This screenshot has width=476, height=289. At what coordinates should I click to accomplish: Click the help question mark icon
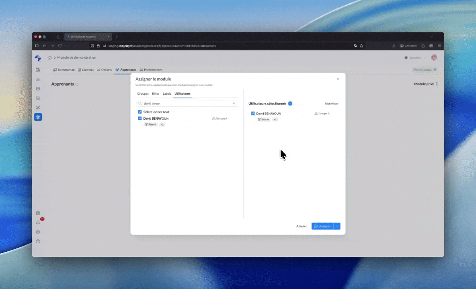(38, 242)
